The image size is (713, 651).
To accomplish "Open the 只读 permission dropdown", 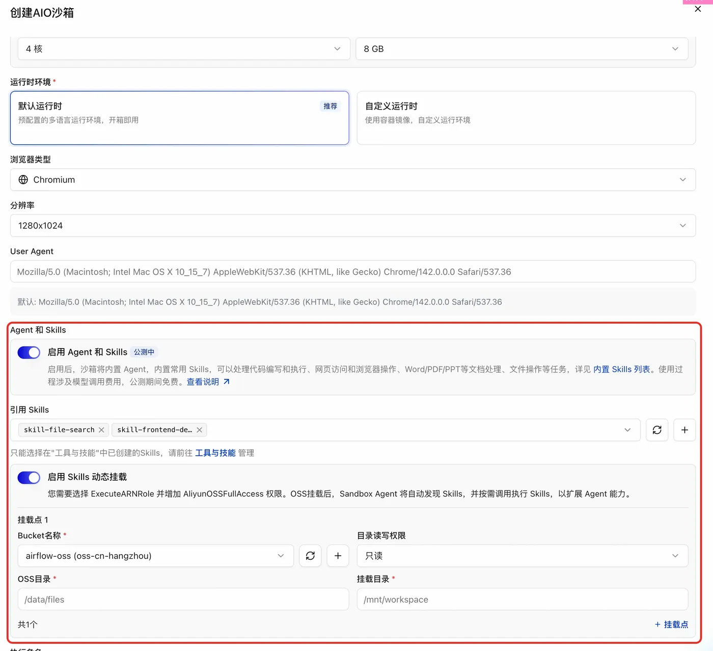I will coord(523,556).
